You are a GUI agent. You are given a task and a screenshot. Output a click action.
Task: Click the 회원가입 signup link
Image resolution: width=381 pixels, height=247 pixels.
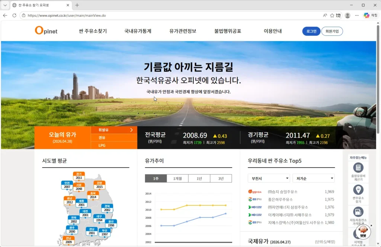[x=332, y=31]
